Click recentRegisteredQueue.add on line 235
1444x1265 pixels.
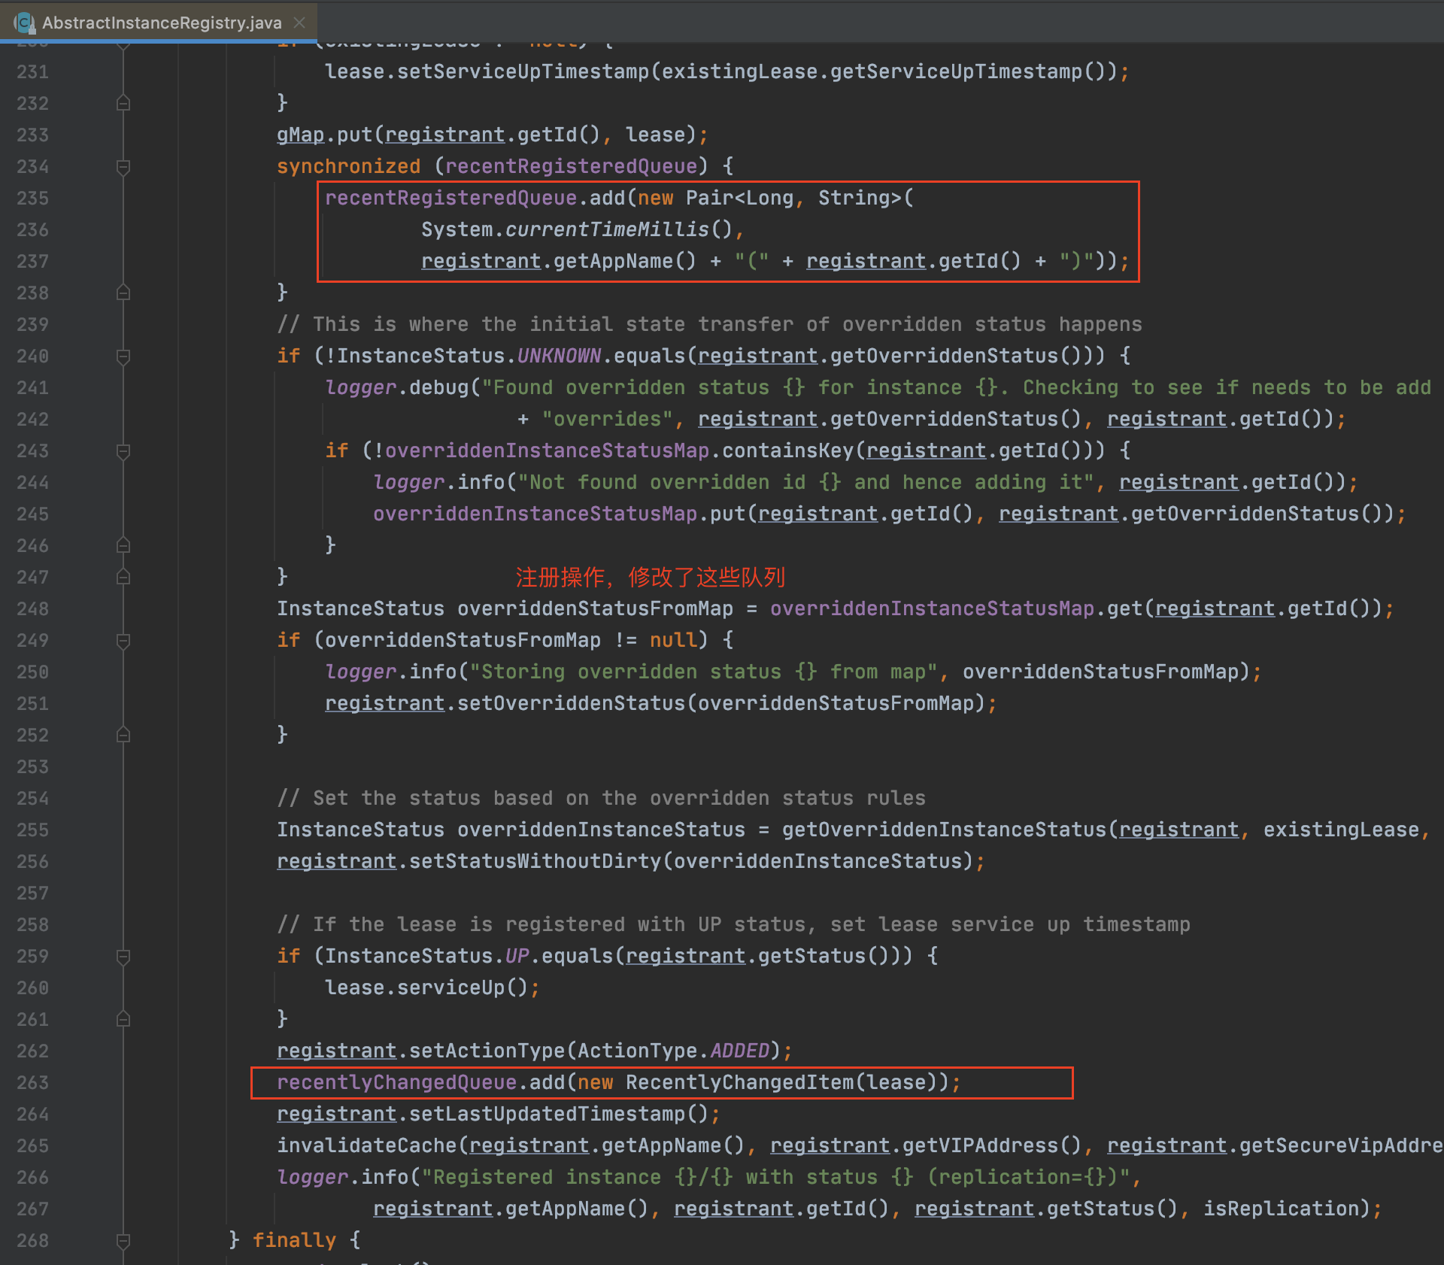tap(475, 198)
